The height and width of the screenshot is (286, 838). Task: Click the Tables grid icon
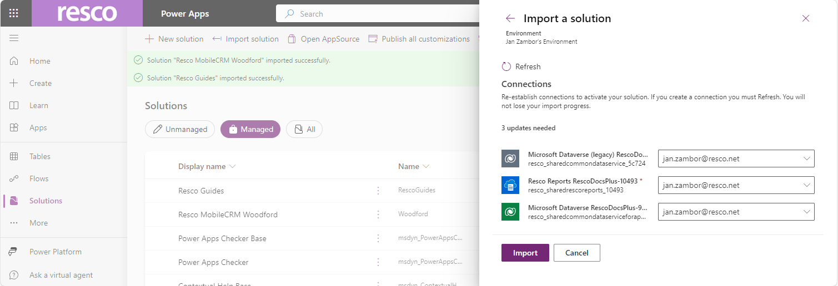[x=14, y=156]
